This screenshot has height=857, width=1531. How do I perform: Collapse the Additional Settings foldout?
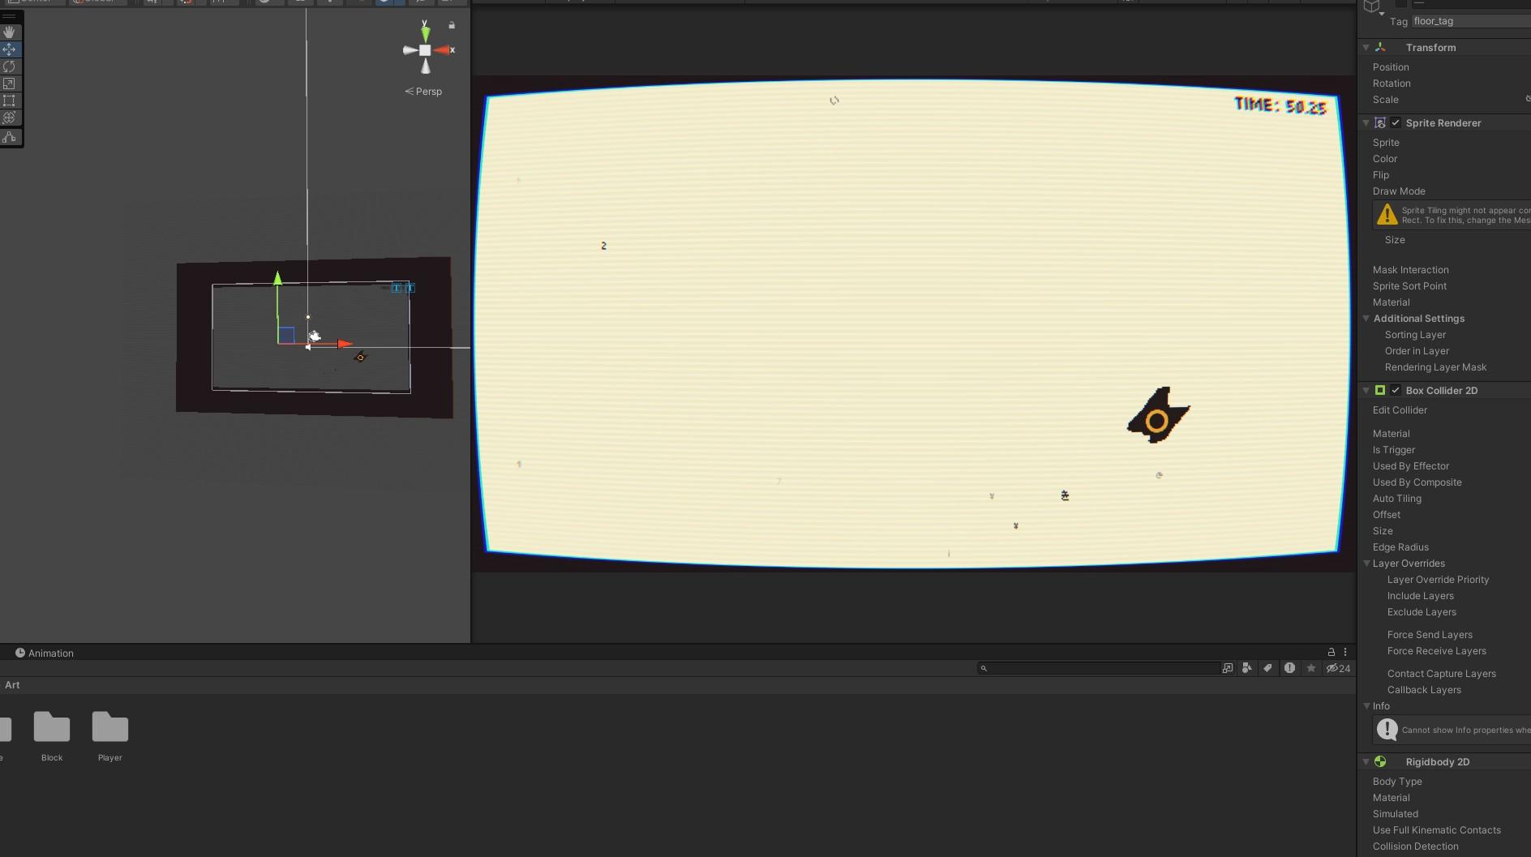[x=1366, y=319]
